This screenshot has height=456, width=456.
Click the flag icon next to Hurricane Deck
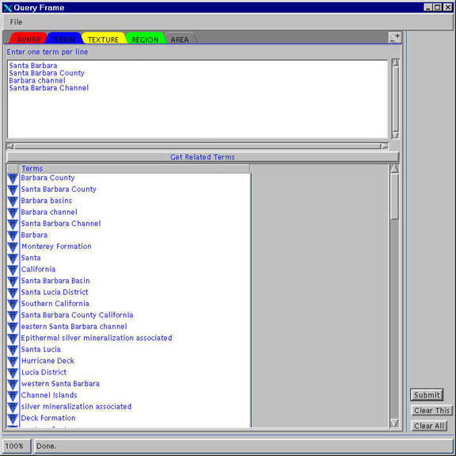13,362
